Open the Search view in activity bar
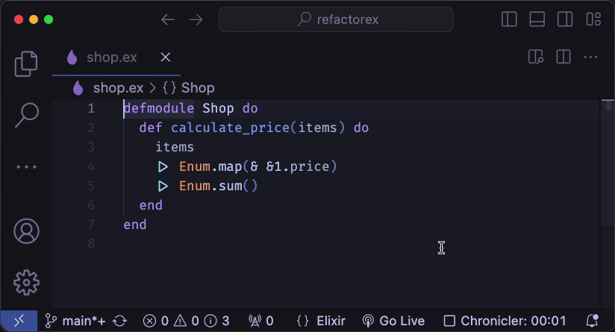Image resolution: width=615 pixels, height=332 pixels. pos(26,114)
